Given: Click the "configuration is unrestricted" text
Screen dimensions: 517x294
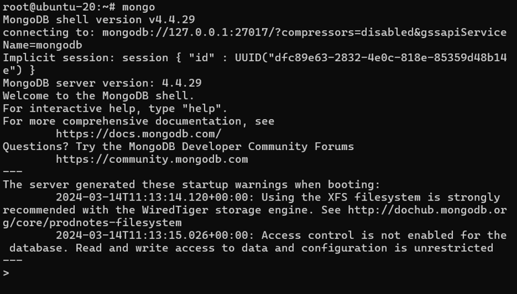Looking at the screenshot, I should 397,248.
